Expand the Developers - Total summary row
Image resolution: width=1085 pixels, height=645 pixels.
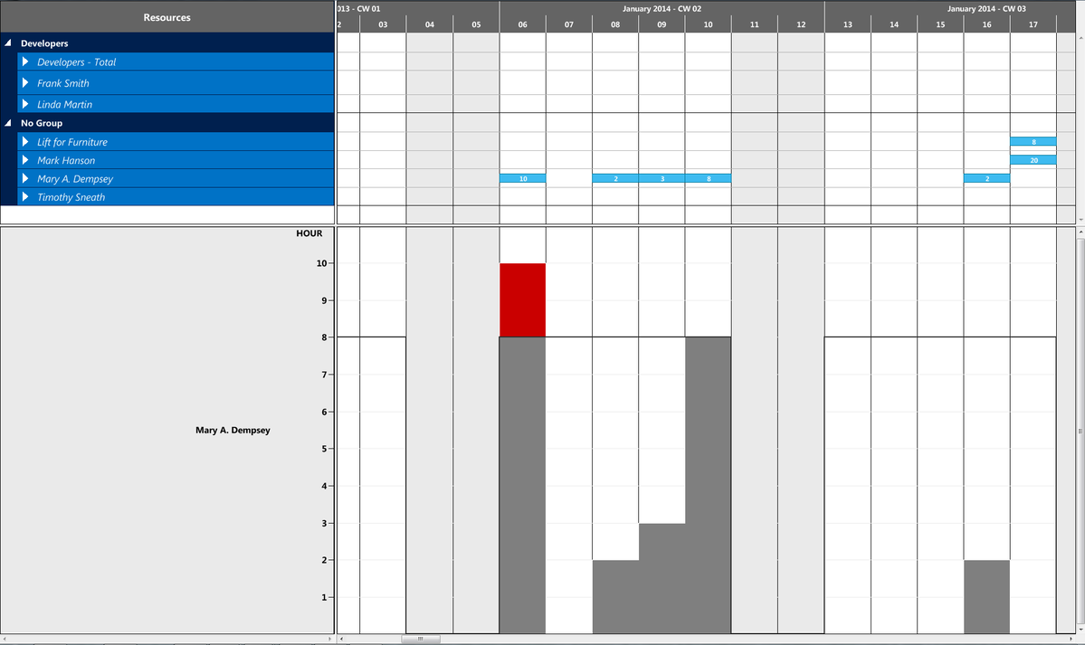point(25,62)
